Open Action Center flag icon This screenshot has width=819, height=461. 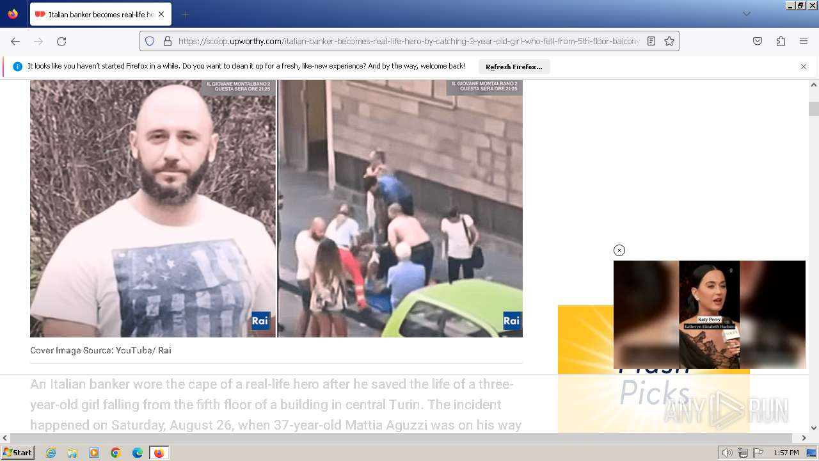(x=758, y=453)
